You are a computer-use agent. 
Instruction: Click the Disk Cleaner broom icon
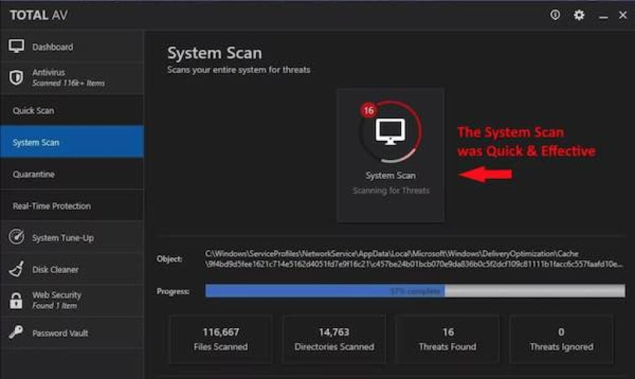[x=17, y=269]
